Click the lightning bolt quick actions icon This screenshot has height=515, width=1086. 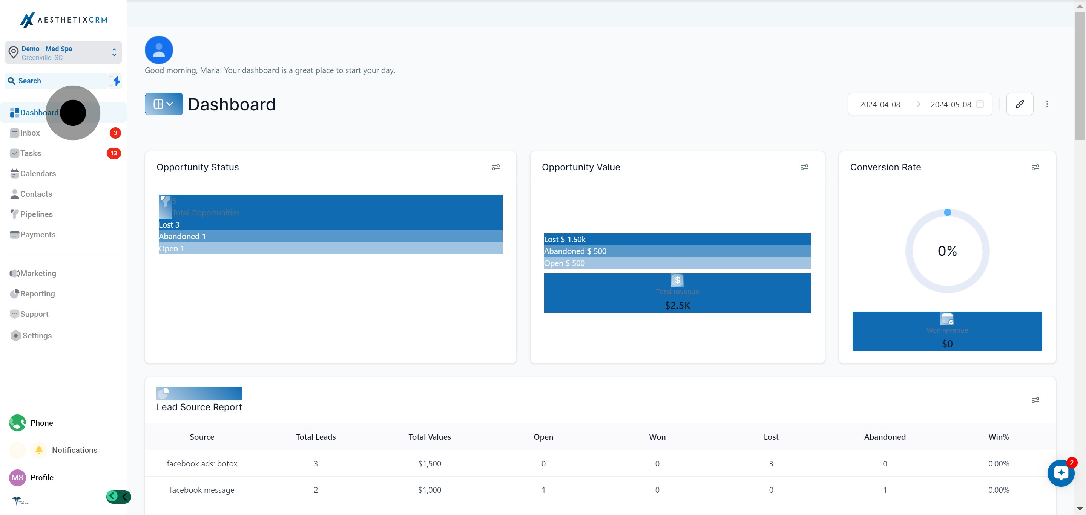coord(117,81)
